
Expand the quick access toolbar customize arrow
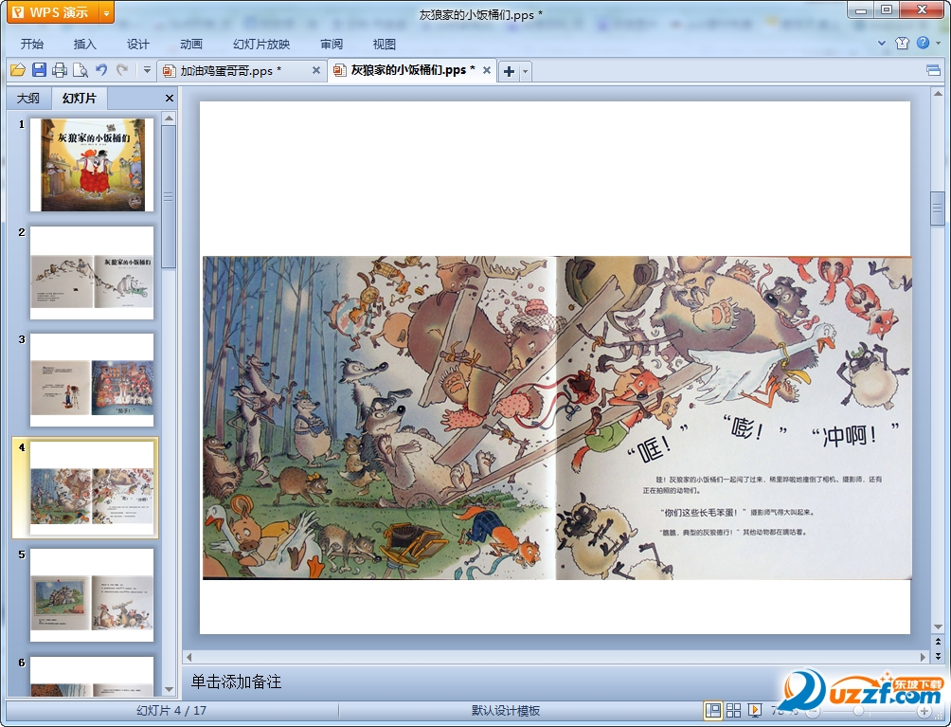[147, 70]
